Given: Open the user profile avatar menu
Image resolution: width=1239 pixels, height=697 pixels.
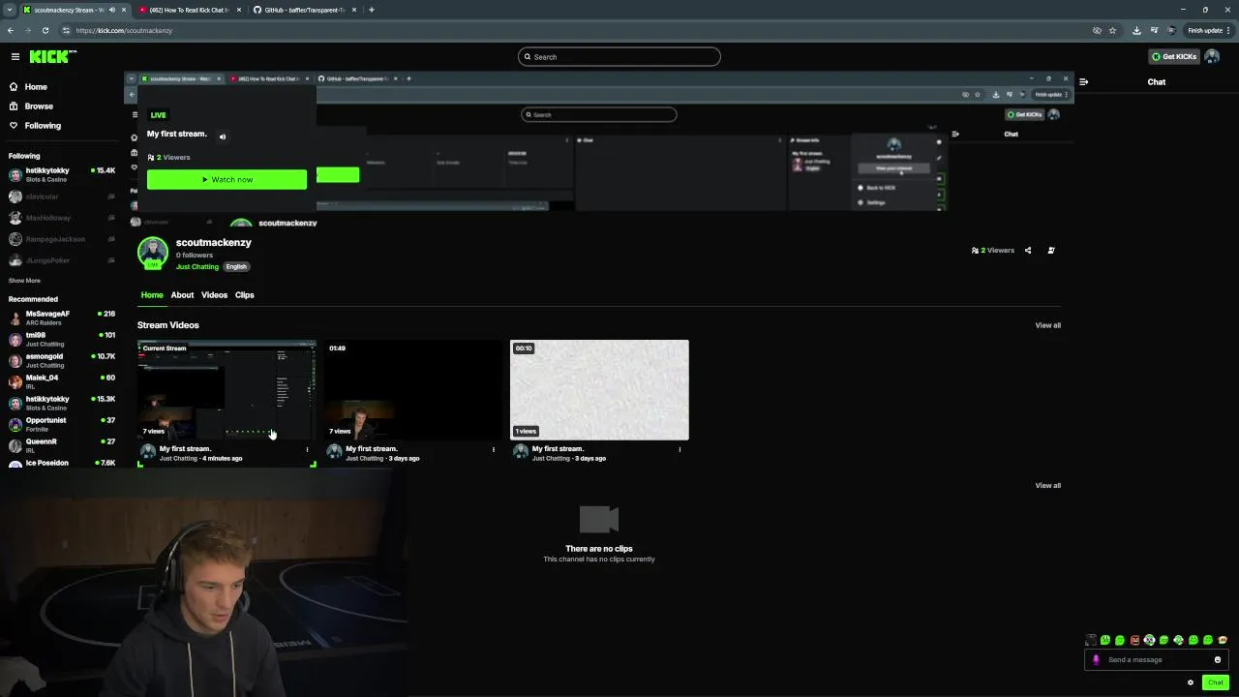Looking at the screenshot, I should click(1212, 57).
